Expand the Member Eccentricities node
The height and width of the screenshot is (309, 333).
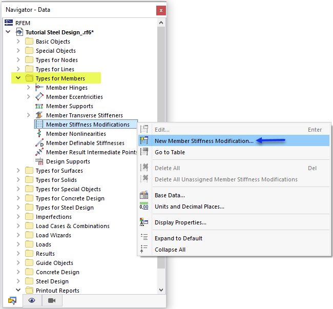[x=29, y=97]
